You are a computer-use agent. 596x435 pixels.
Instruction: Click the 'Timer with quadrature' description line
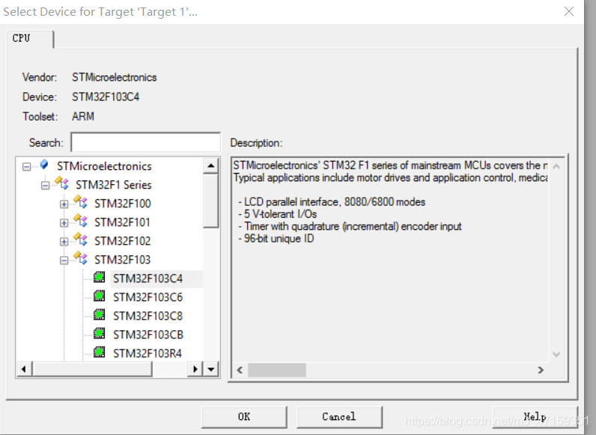[350, 227]
